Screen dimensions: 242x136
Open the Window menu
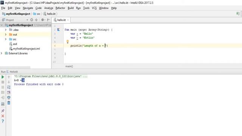point(104,8)
